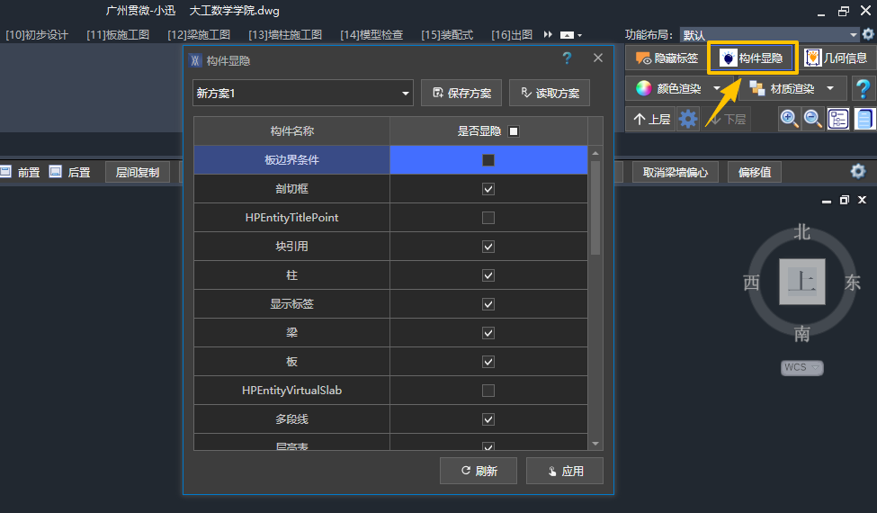877x513 pixels.
Task: Open the [12]梁施工图 menu
Action: coord(199,35)
